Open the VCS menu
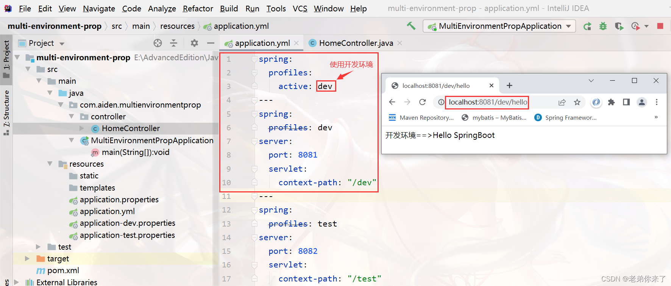The image size is (671, 286). click(x=300, y=8)
